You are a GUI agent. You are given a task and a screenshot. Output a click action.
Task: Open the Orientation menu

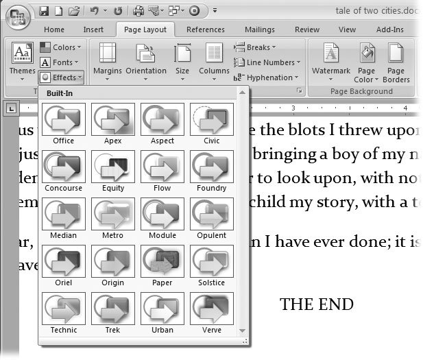click(146, 62)
